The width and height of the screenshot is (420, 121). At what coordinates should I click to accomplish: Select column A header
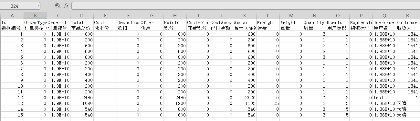point(12,16)
